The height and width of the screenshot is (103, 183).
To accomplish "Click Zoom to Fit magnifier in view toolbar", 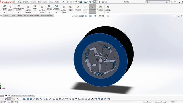I will [x=73, y=16].
